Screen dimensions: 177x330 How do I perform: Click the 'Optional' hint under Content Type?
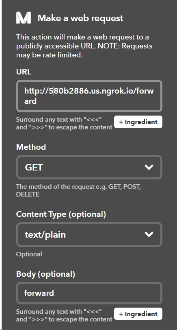[x=29, y=254]
